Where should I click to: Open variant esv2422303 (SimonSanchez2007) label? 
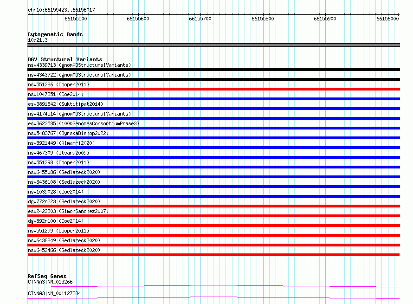(68, 211)
